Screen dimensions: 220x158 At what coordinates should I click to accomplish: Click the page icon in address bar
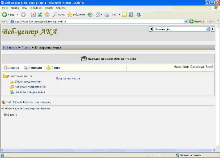12,22
